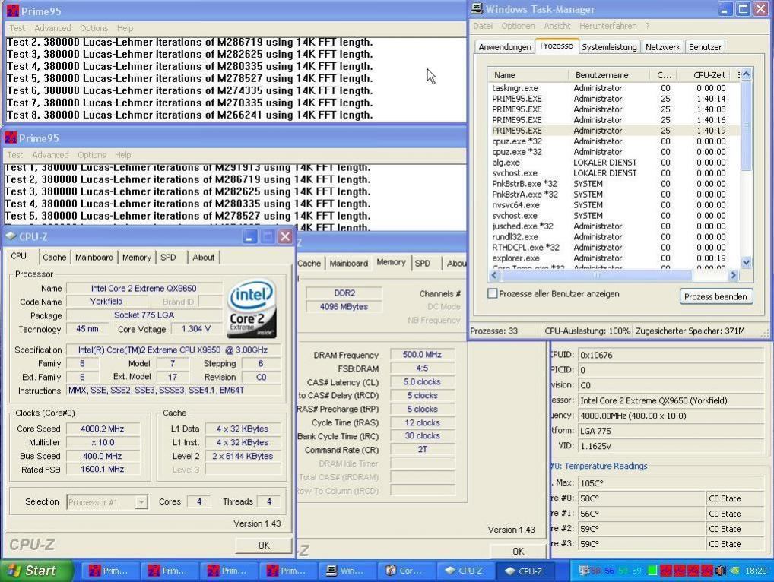The width and height of the screenshot is (774, 582).
Task: Minimize the Windows Task-Manager window
Action: click(725, 9)
